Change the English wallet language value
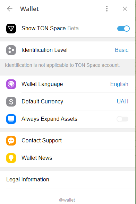 coord(119,84)
